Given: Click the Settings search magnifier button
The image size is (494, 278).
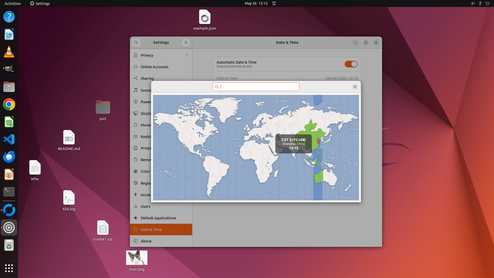Looking at the screenshot, I should point(136,42).
